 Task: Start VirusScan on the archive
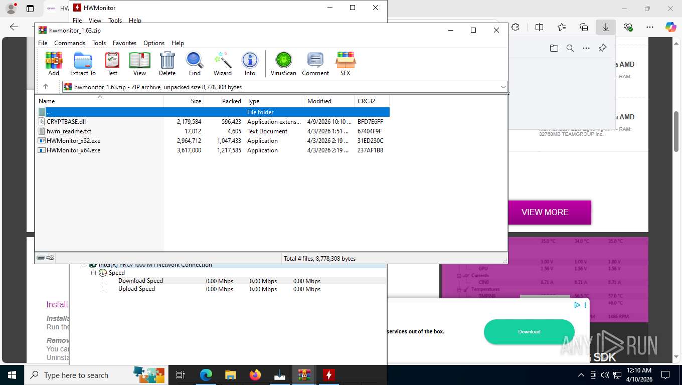click(283, 64)
